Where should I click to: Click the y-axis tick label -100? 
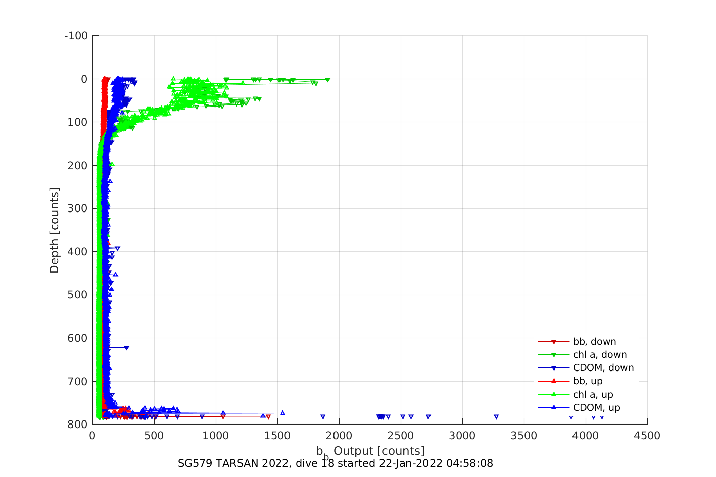click(76, 36)
